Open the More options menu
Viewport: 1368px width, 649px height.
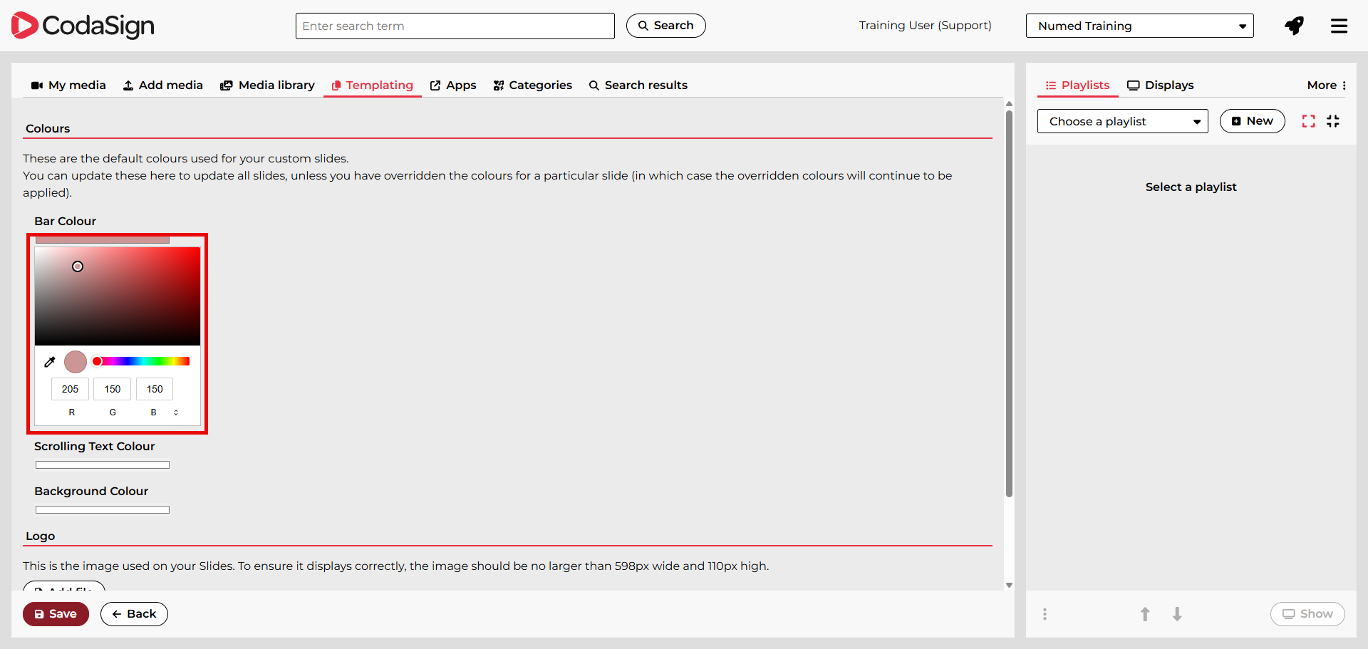[x=1326, y=85]
